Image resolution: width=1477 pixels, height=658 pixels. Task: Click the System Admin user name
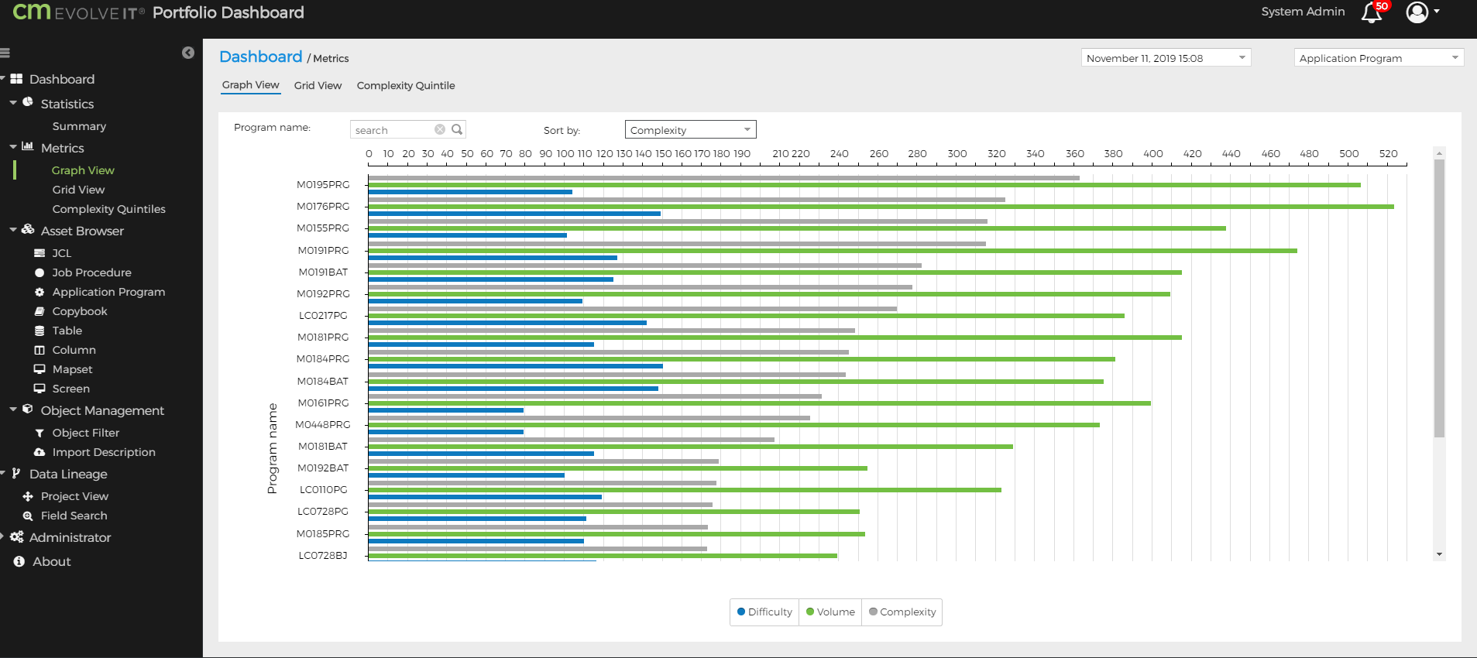[1303, 12]
